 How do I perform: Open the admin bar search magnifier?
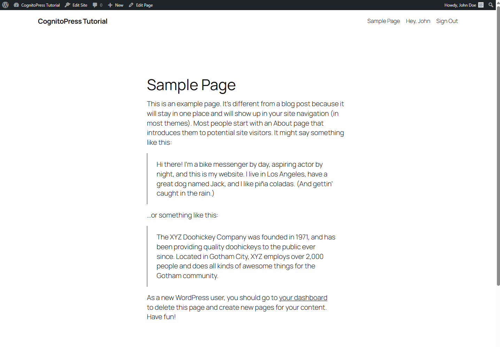click(x=491, y=5)
